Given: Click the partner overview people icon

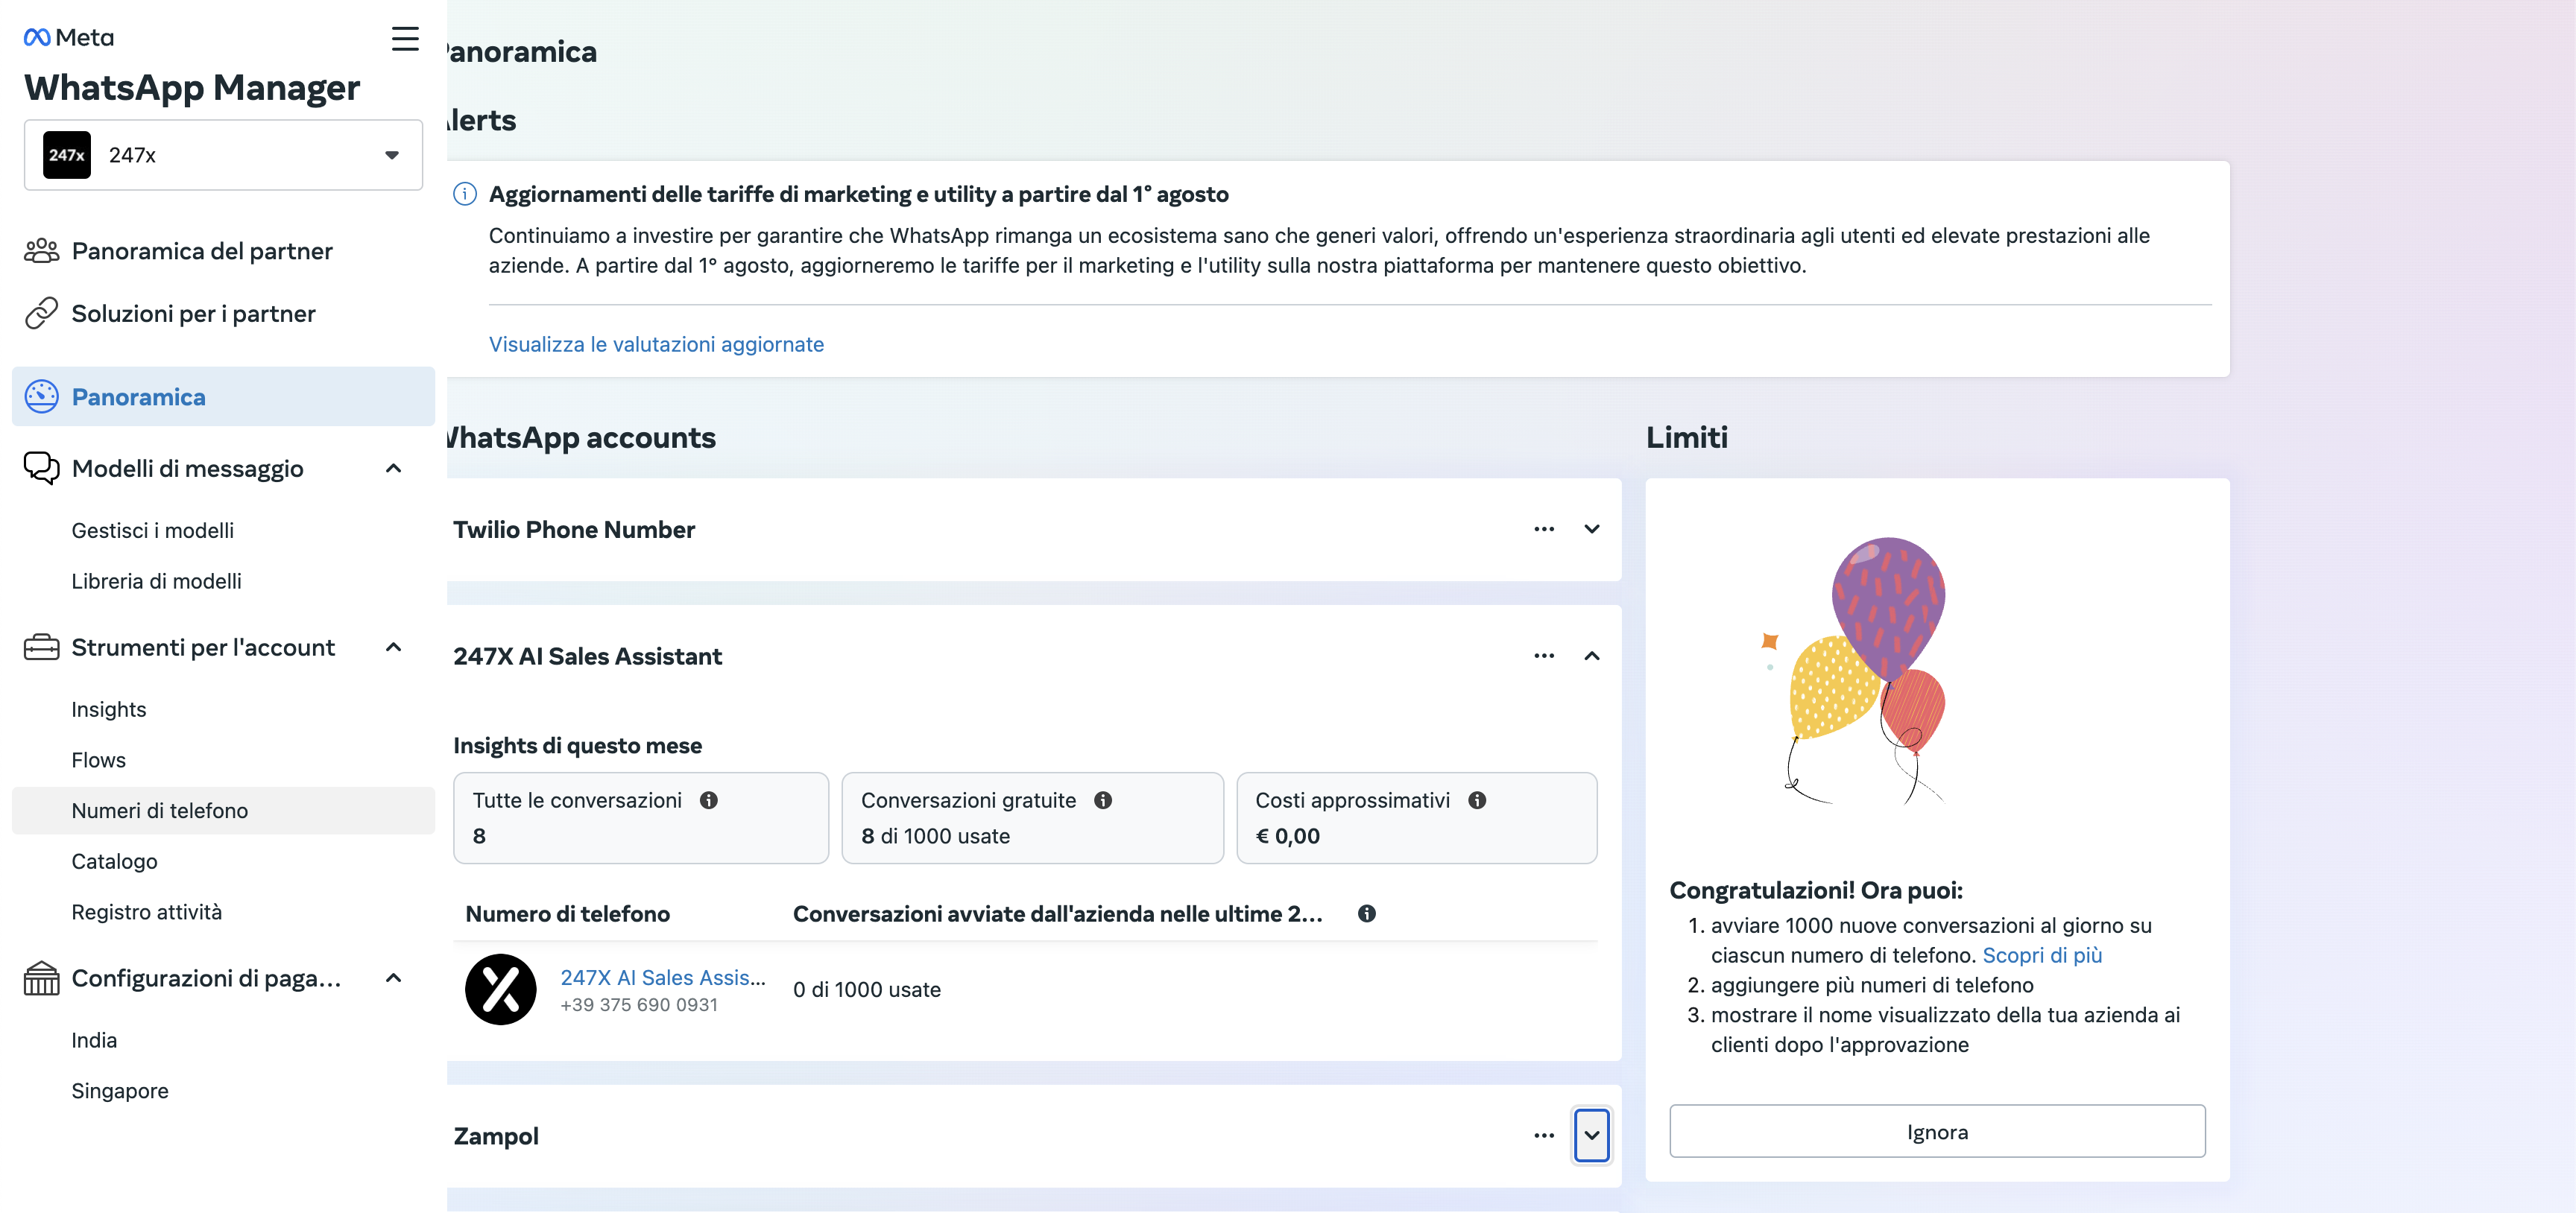Looking at the screenshot, I should click(41, 251).
